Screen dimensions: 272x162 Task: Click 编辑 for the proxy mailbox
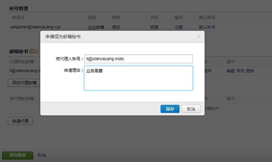230,71
